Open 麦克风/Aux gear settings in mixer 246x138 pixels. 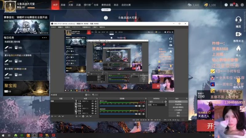(x=143, y=106)
